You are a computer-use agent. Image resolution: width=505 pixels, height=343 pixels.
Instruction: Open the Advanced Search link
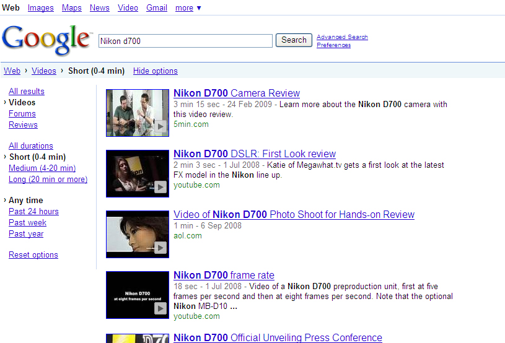tap(342, 37)
